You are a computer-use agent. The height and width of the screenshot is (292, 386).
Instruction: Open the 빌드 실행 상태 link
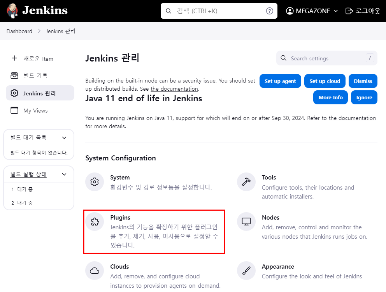(x=28, y=174)
